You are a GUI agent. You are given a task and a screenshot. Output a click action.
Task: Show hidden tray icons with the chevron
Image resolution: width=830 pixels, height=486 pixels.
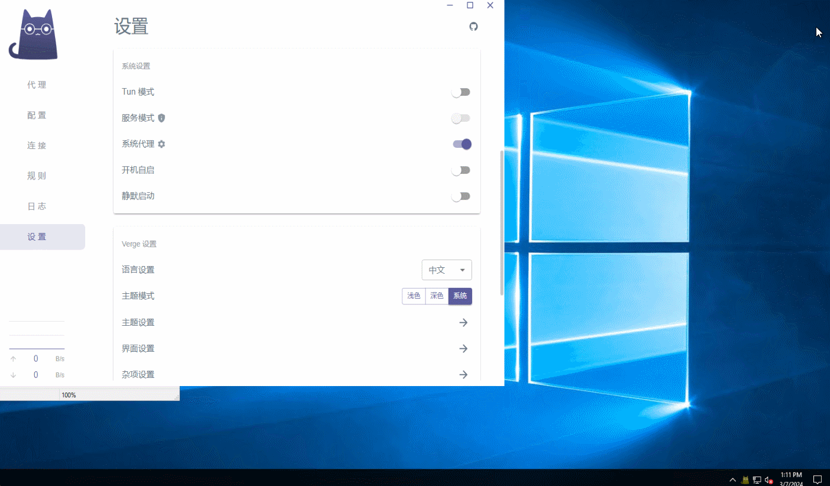732,480
